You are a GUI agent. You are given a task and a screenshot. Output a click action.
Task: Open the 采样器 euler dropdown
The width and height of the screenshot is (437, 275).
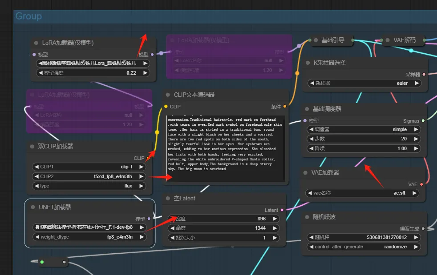(x=364, y=83)
